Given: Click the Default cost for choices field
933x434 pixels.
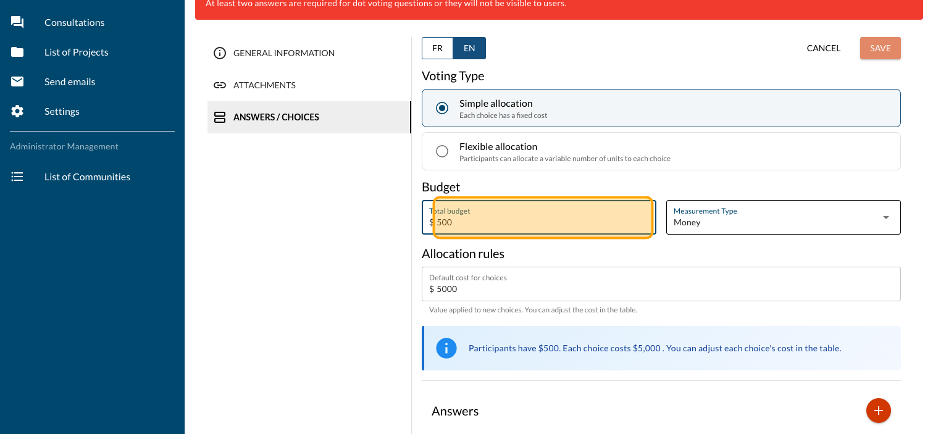Looking at the screenshot, I should [x=661, y=289].
